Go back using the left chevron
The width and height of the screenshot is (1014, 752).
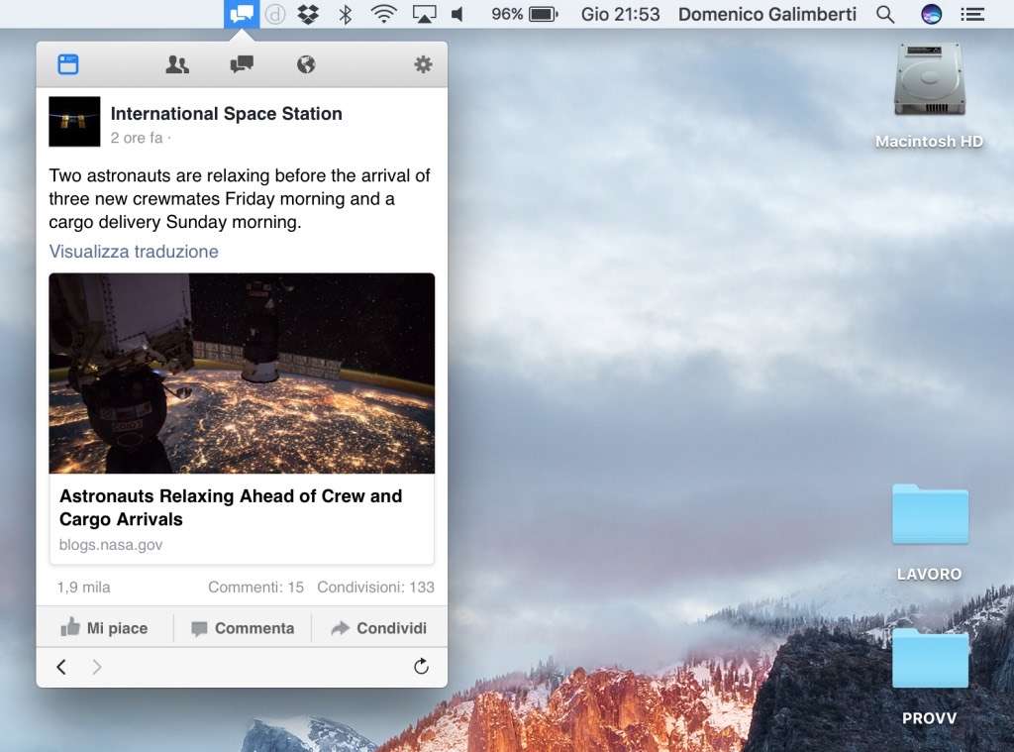coord(61,667)
